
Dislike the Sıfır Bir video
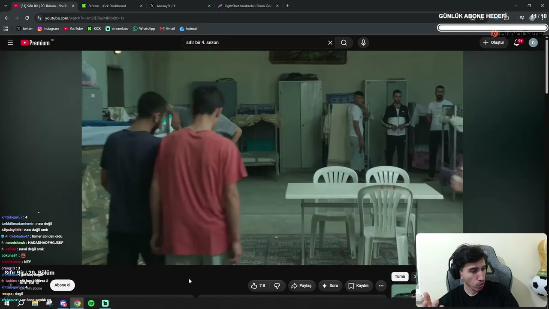[x=277, y=285]
